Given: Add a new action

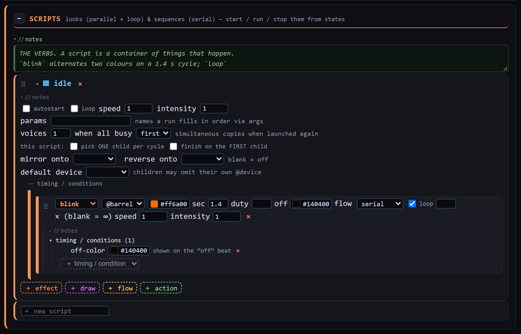Looking at the screenshot, I should 161,288.
